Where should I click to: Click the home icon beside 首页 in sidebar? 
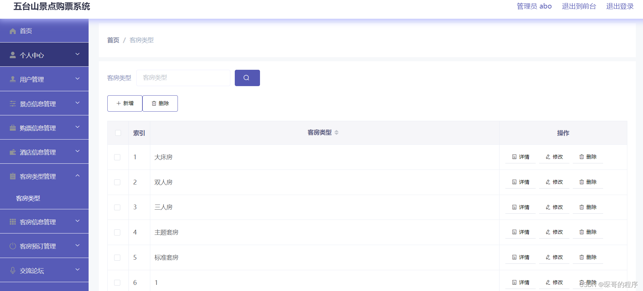point(13,31)
